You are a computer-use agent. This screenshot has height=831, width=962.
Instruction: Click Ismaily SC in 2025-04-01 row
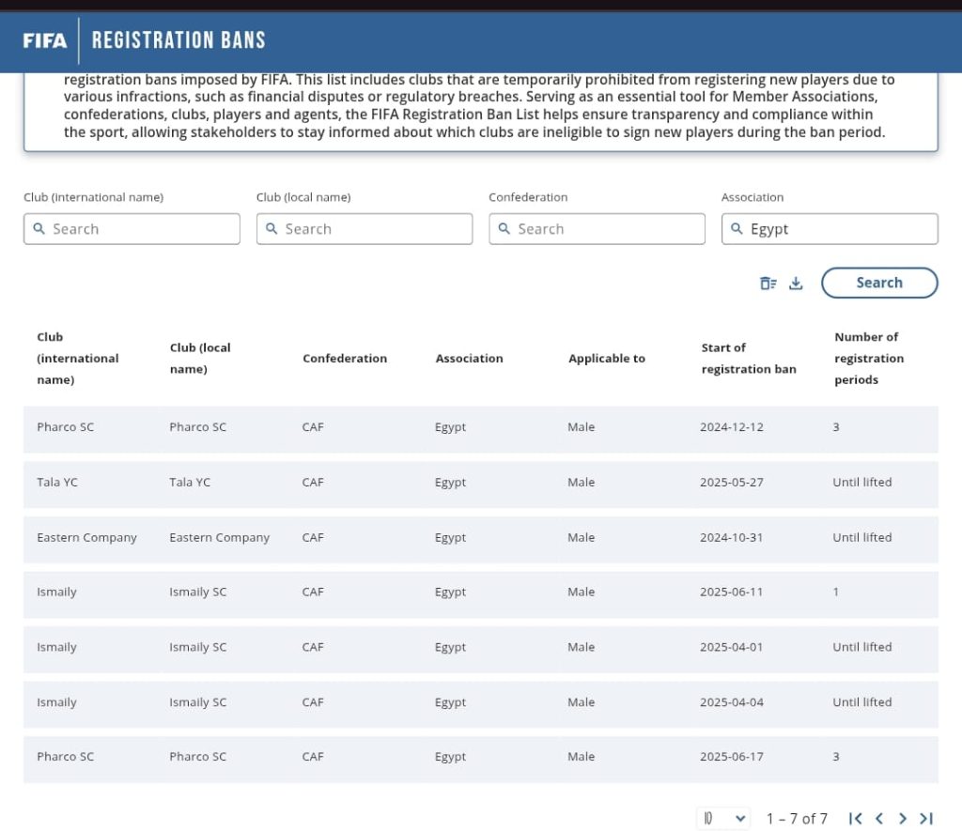coord(197,647)
